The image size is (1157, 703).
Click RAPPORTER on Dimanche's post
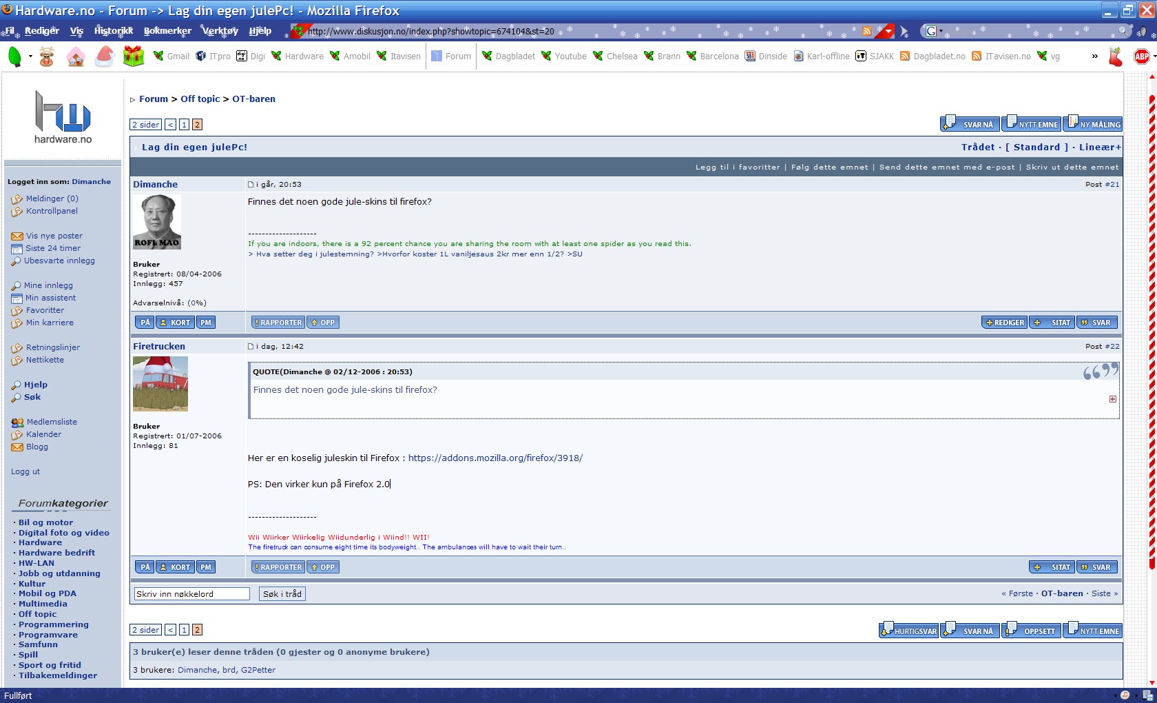coord(278,323)
